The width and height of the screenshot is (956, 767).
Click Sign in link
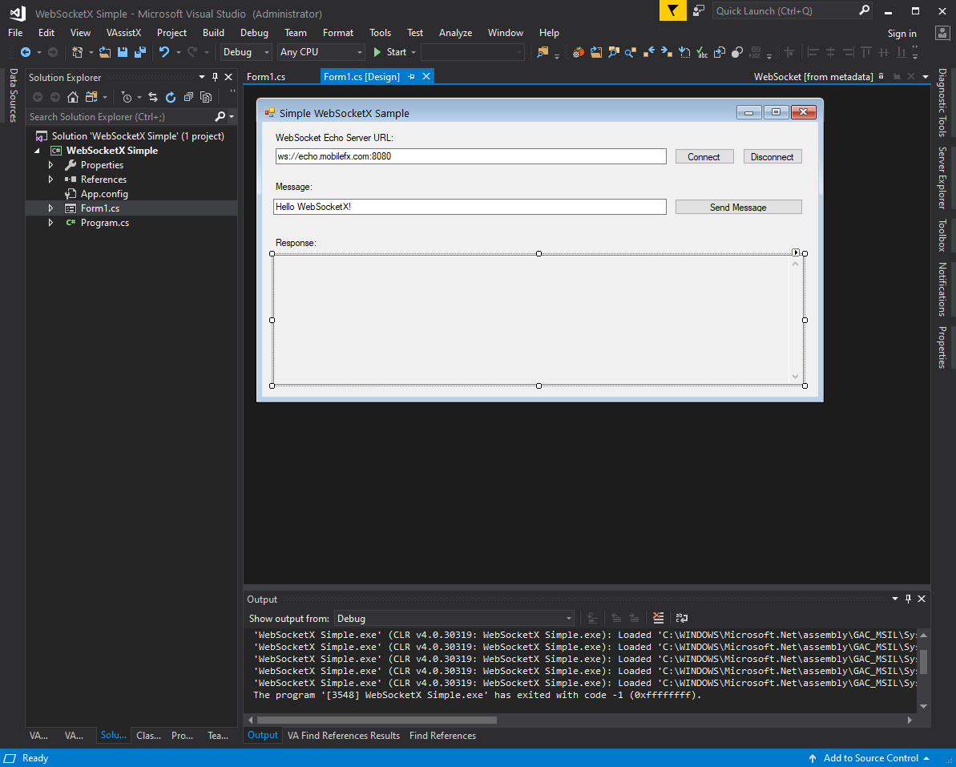pos(902,34)
